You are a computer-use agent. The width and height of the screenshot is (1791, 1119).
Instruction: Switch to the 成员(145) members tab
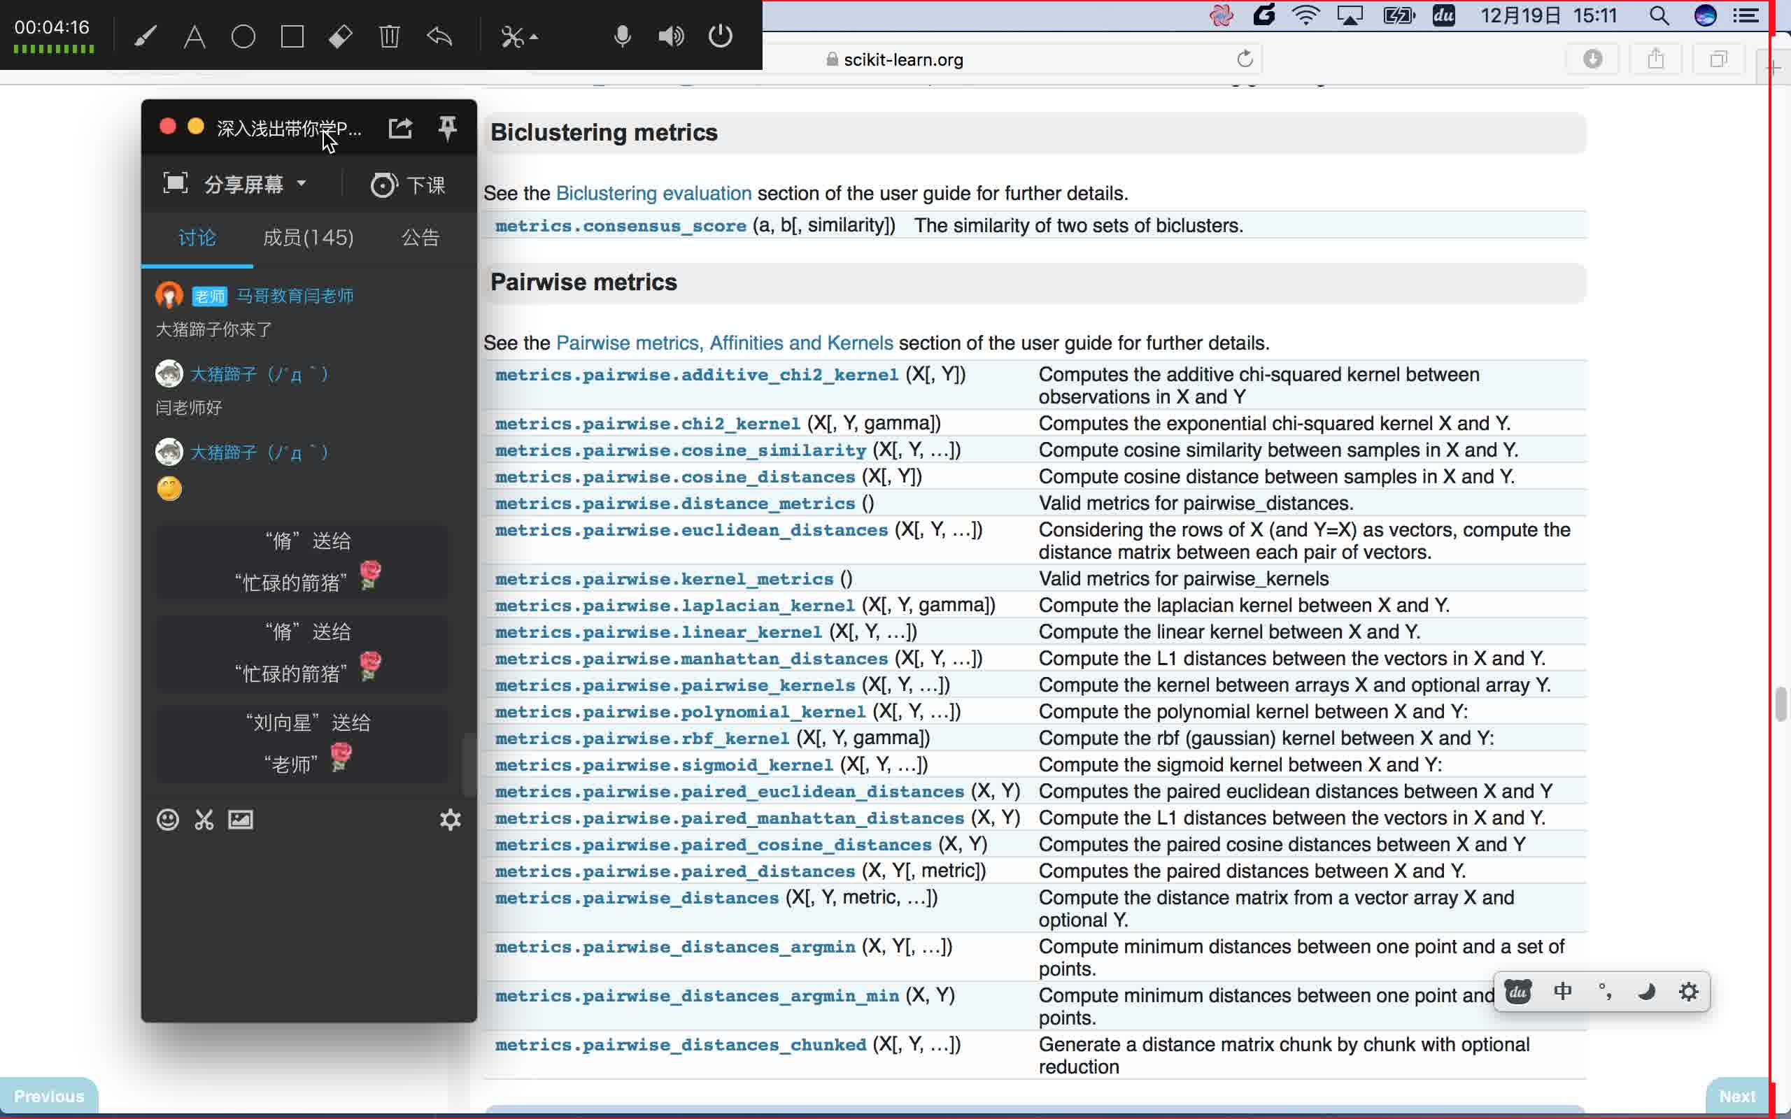(308, 238)
